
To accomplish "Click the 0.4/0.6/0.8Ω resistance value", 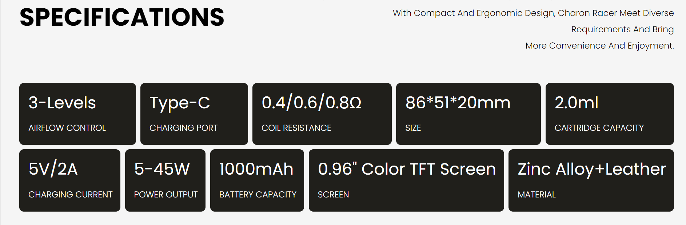I will [311, 103].
